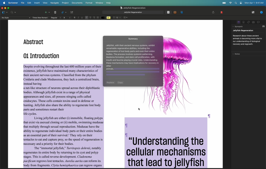Toggle bold formatting
Image resolution: width=266 pixels, height=169 pixels.
point(75,18)
